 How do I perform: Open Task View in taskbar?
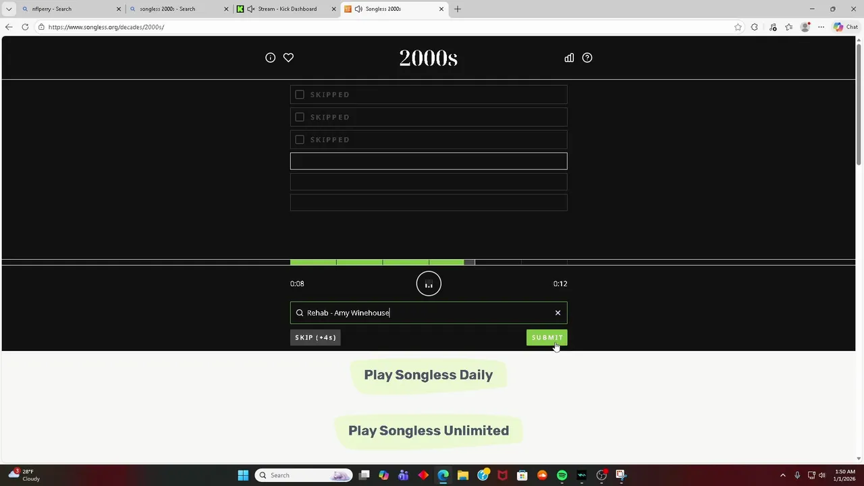point(364,475)
